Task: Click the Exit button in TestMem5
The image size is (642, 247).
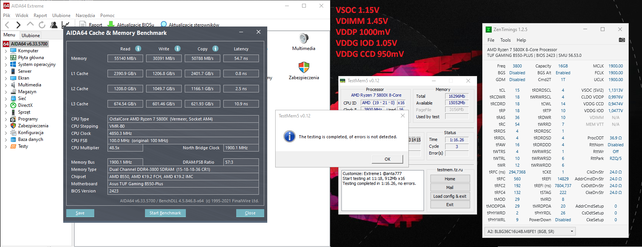Action: click(x=450, y=205)
